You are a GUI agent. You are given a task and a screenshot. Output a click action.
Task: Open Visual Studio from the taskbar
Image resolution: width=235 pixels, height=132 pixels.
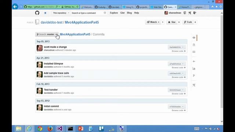click(x=60, y=129)
